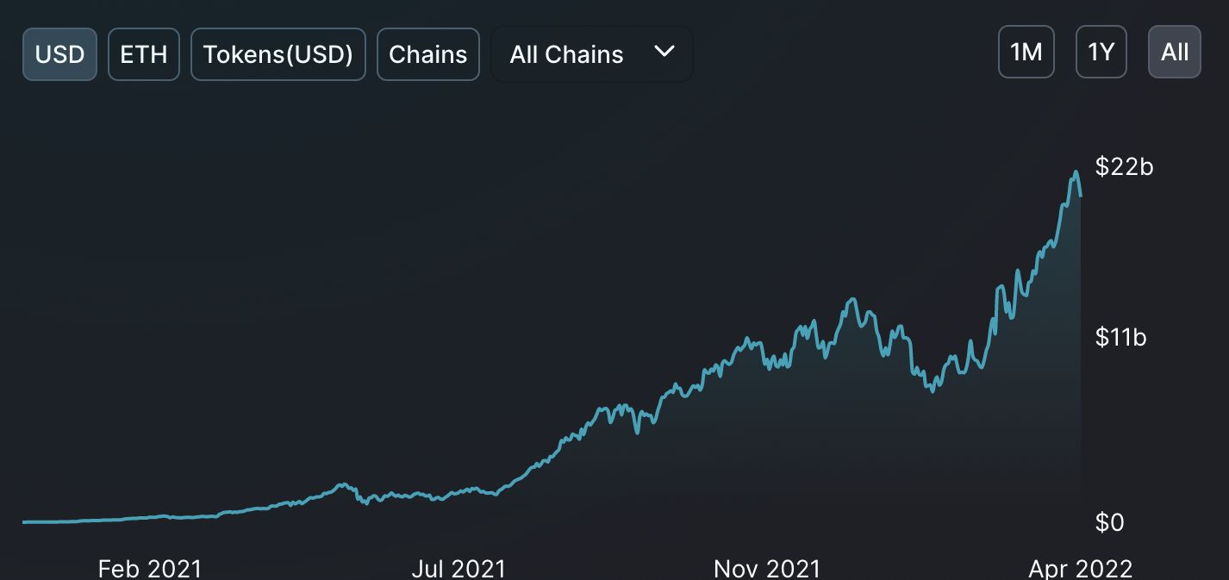Set time range to 1Y
Viewport: 1229px width, 580px height.
pyautogui.click(x=1101, y=53)
